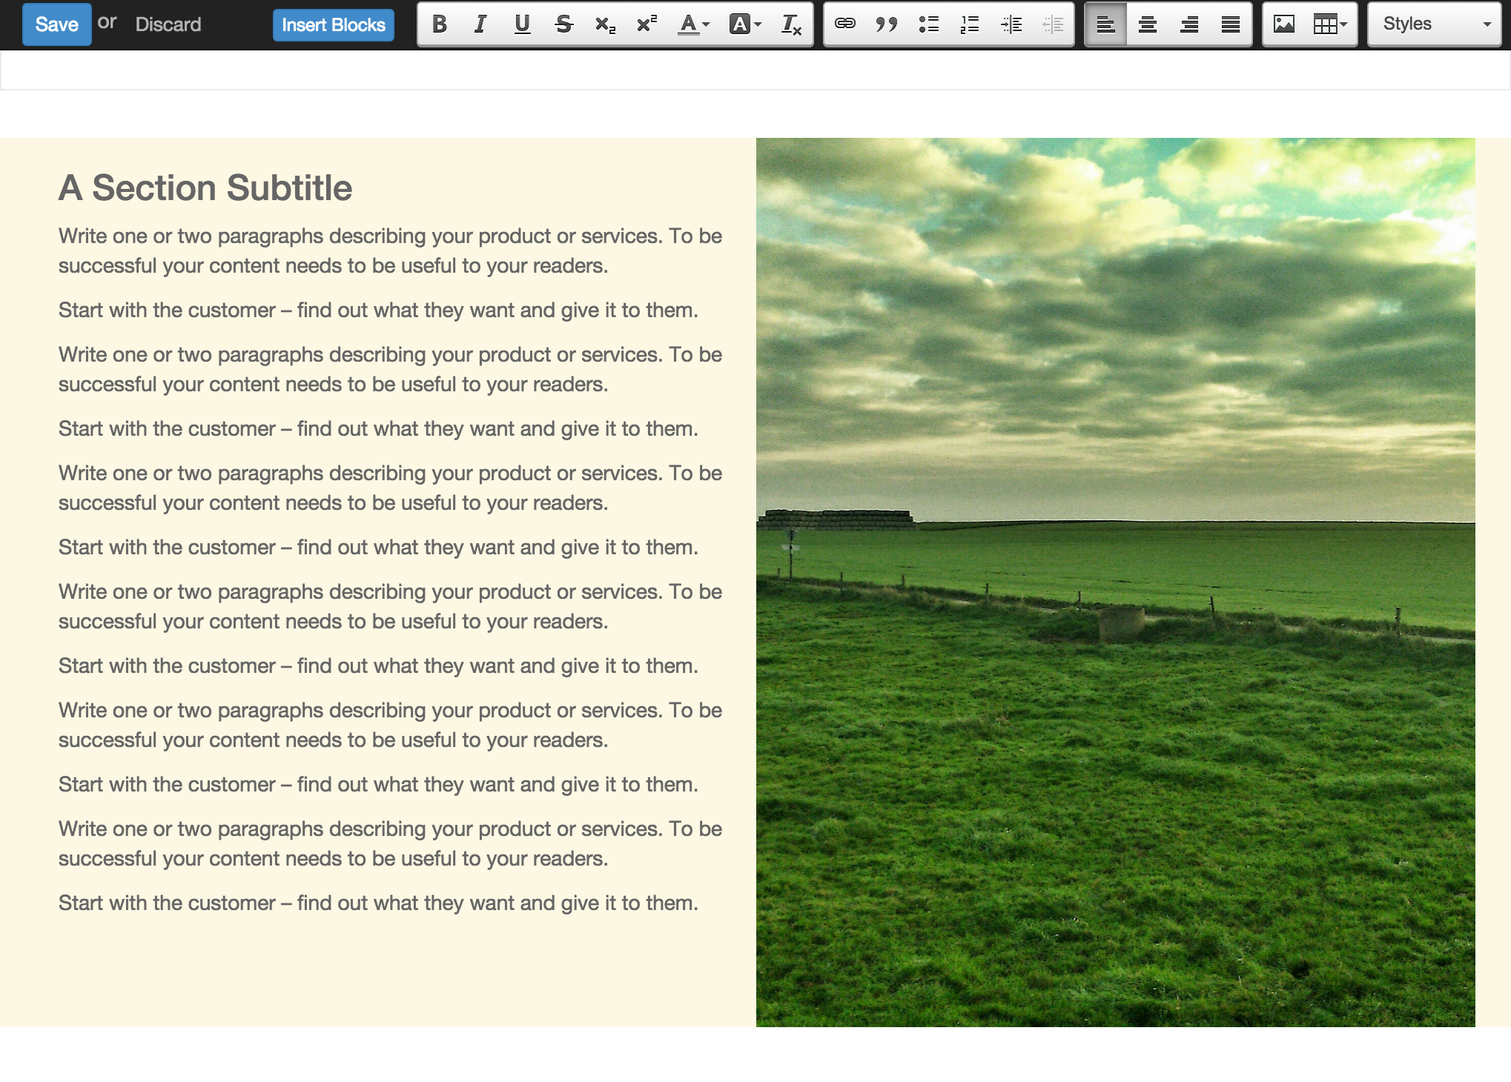
Task: Click the superscript icon
Action: click(647, 24)
